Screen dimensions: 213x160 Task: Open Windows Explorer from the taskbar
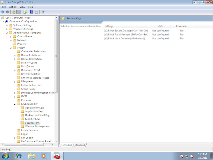pos(31,156)
